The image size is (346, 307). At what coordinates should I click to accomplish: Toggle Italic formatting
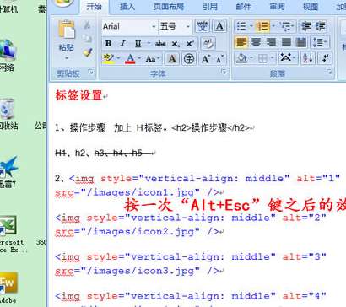click(122, 43)
